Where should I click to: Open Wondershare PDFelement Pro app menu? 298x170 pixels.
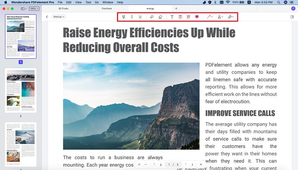coord(32,2)
